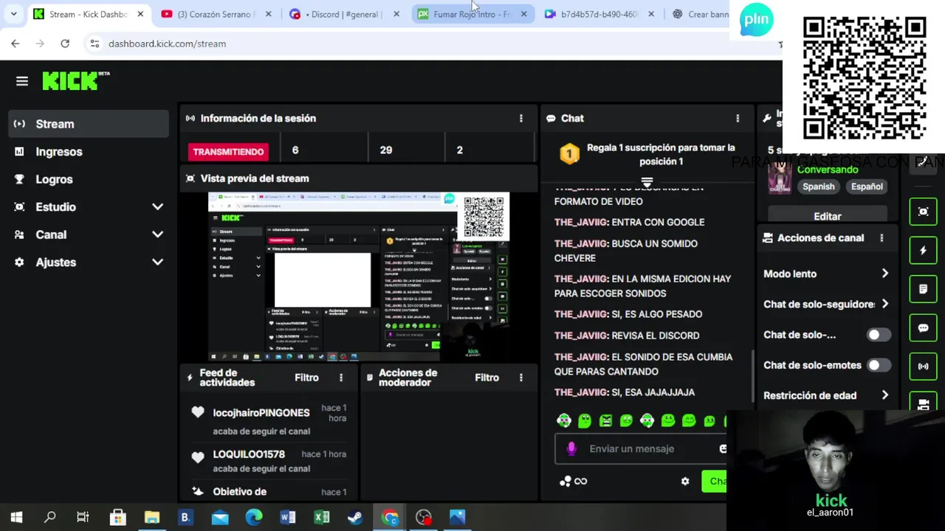Open Filtro for Acciones de moderador
The height and width of the screenshot is (531, 945).
[x=487, y=378]
